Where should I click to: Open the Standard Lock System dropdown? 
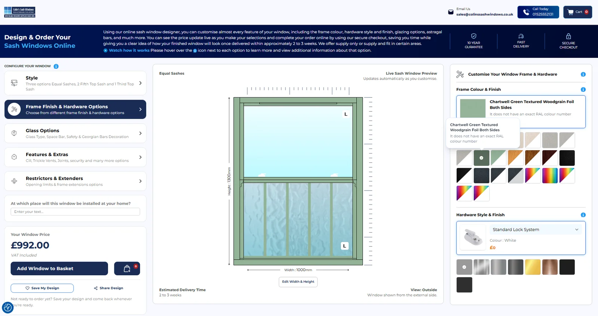click(536, 230)
